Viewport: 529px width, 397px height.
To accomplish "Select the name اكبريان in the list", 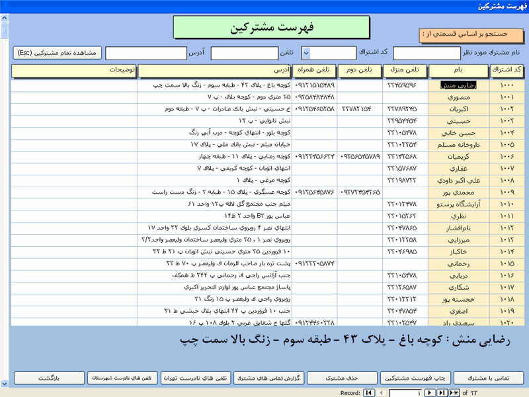I will (x=458, y=109).
